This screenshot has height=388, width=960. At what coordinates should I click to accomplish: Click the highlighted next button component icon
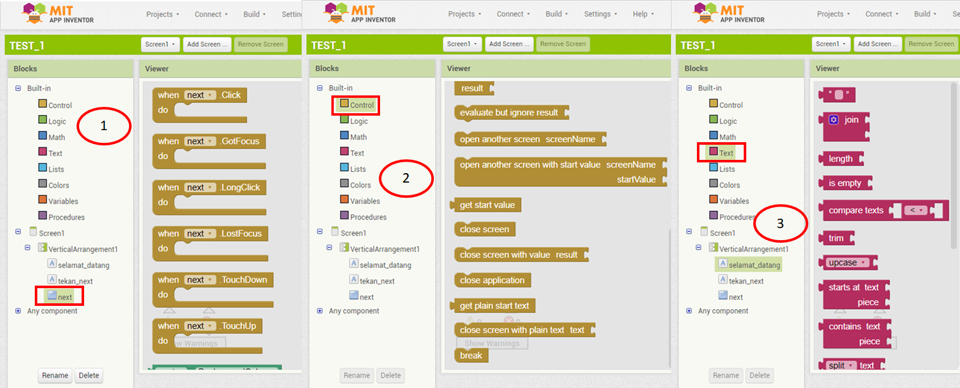pyautogui.click(x=52, y=296)
